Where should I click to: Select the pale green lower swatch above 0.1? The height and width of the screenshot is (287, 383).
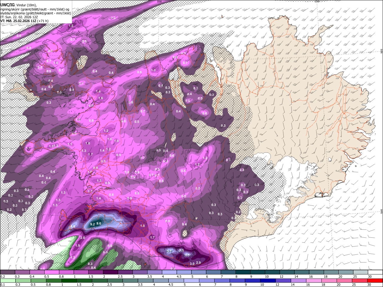(x=7, y=281)
